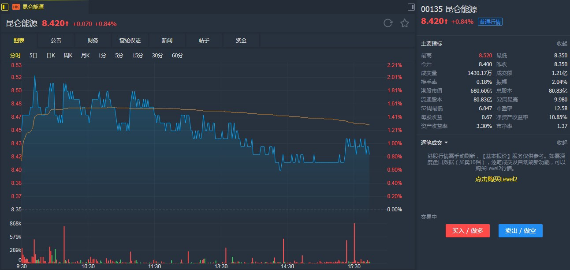
Task: Open the 帖子 tab
Action: pos(204,40)
